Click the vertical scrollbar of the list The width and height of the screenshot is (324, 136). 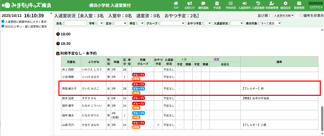322,116
